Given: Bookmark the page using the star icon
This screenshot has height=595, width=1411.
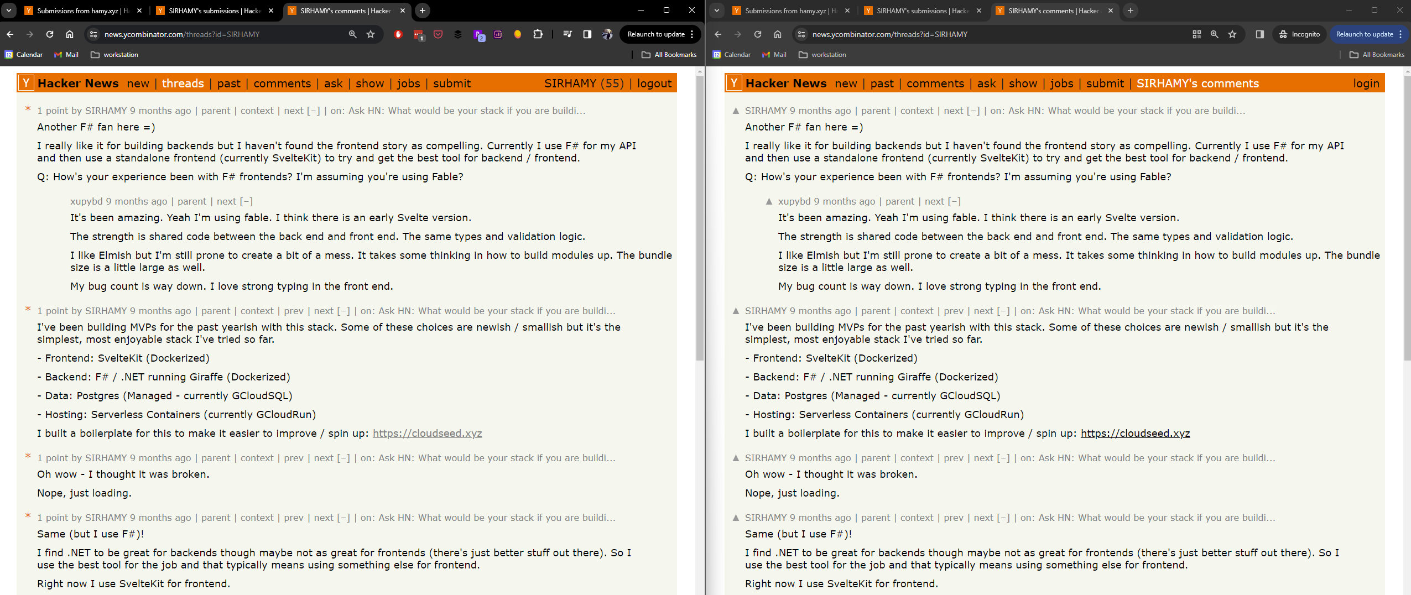Looking at the screenshot, I should click(371, 34).
